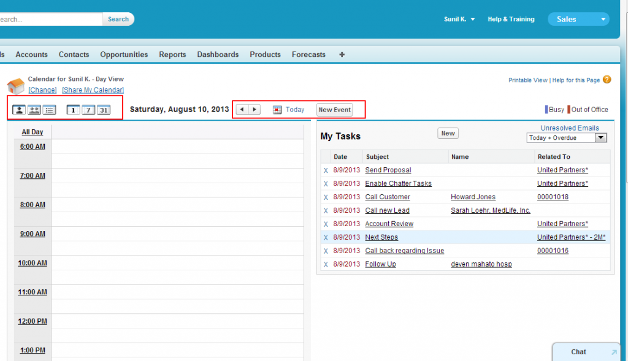The image size is (628, 361).
Task: Select the activity list view icon
Action: (x=48, y=110)
